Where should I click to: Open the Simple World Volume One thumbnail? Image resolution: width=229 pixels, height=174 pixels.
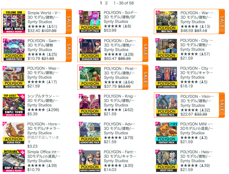14,22
